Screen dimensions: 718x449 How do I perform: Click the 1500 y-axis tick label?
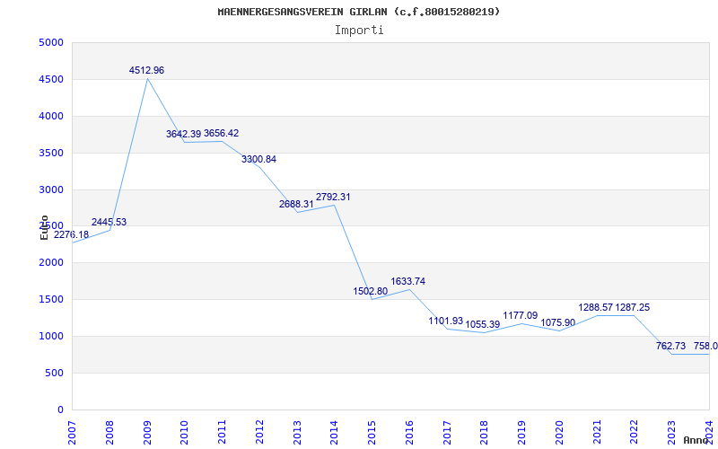tap(51, 299)
